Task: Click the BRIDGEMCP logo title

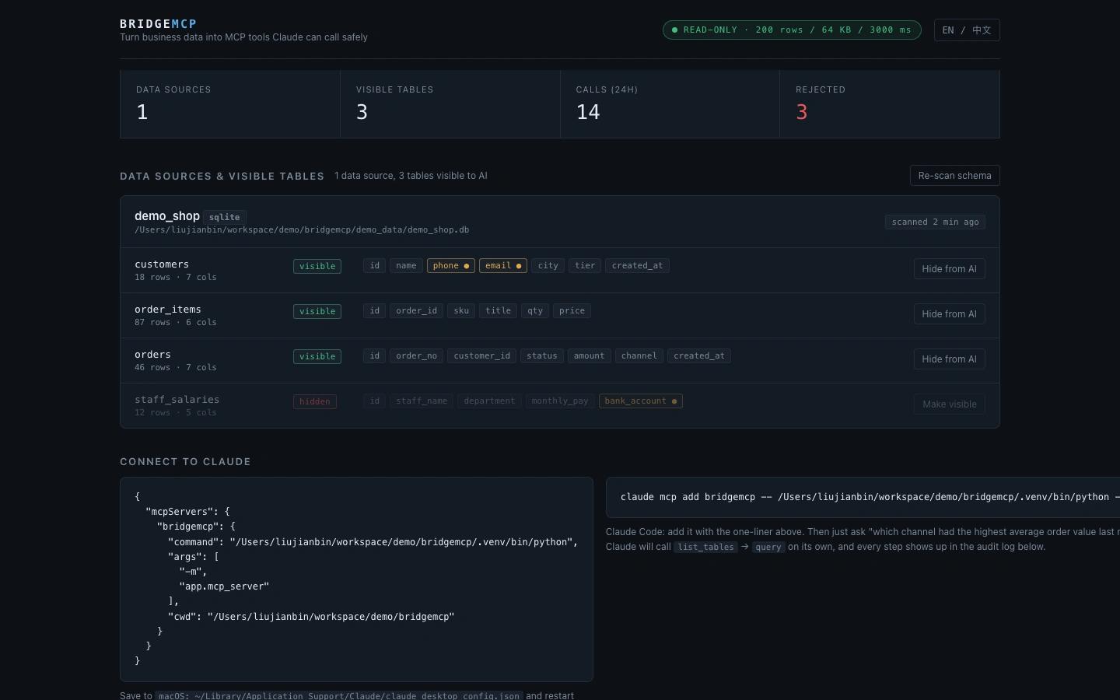Action: [159, 24]
